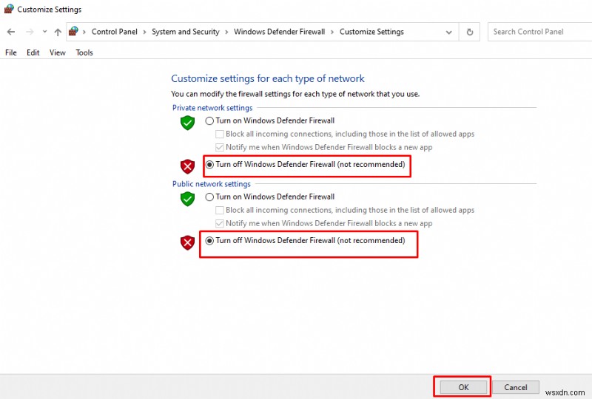This screenshot has height=399, width=592.
Task: Click 'Private network settings' section label
Action: [x=212, y=108]
